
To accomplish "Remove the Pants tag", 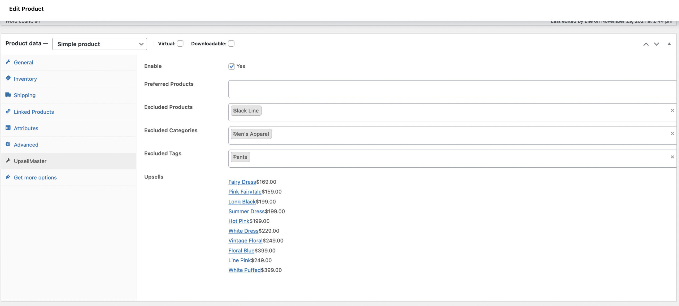I will pos(234,157).
